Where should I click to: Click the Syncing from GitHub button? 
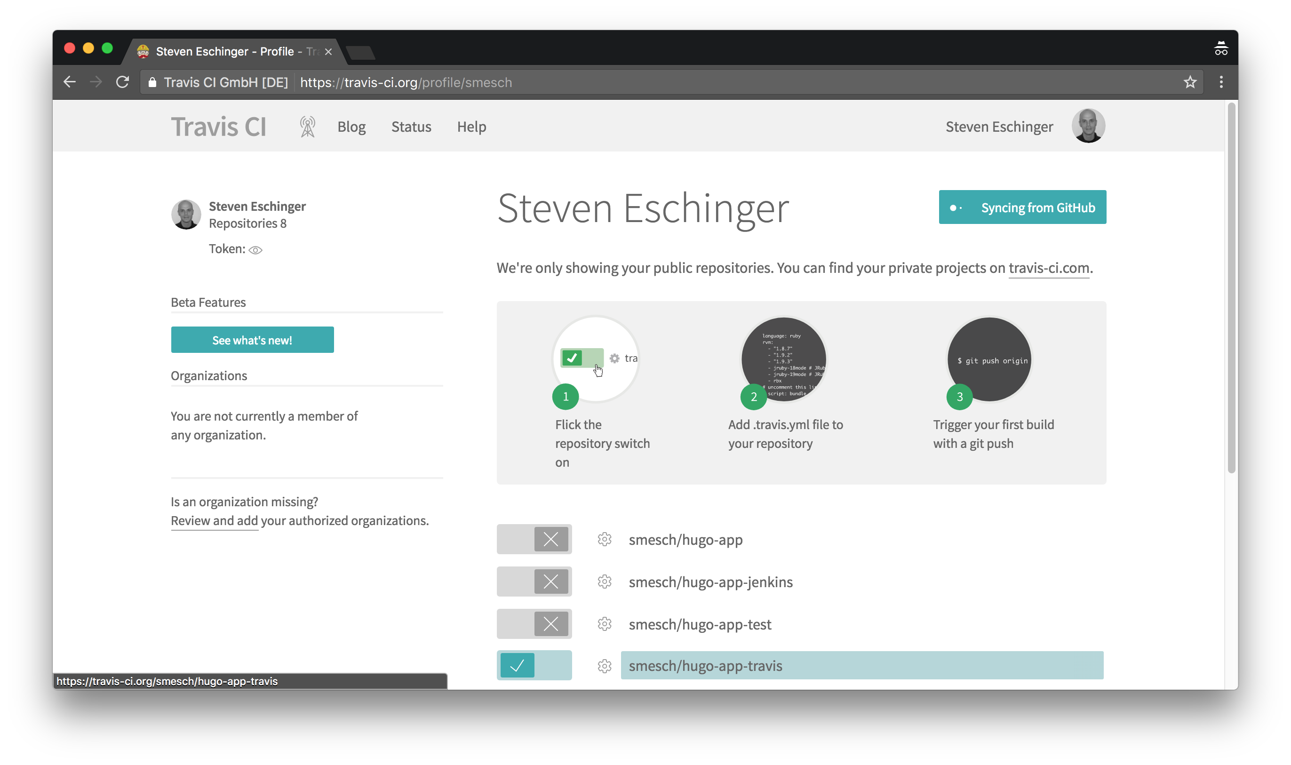tap(1022, 207)
